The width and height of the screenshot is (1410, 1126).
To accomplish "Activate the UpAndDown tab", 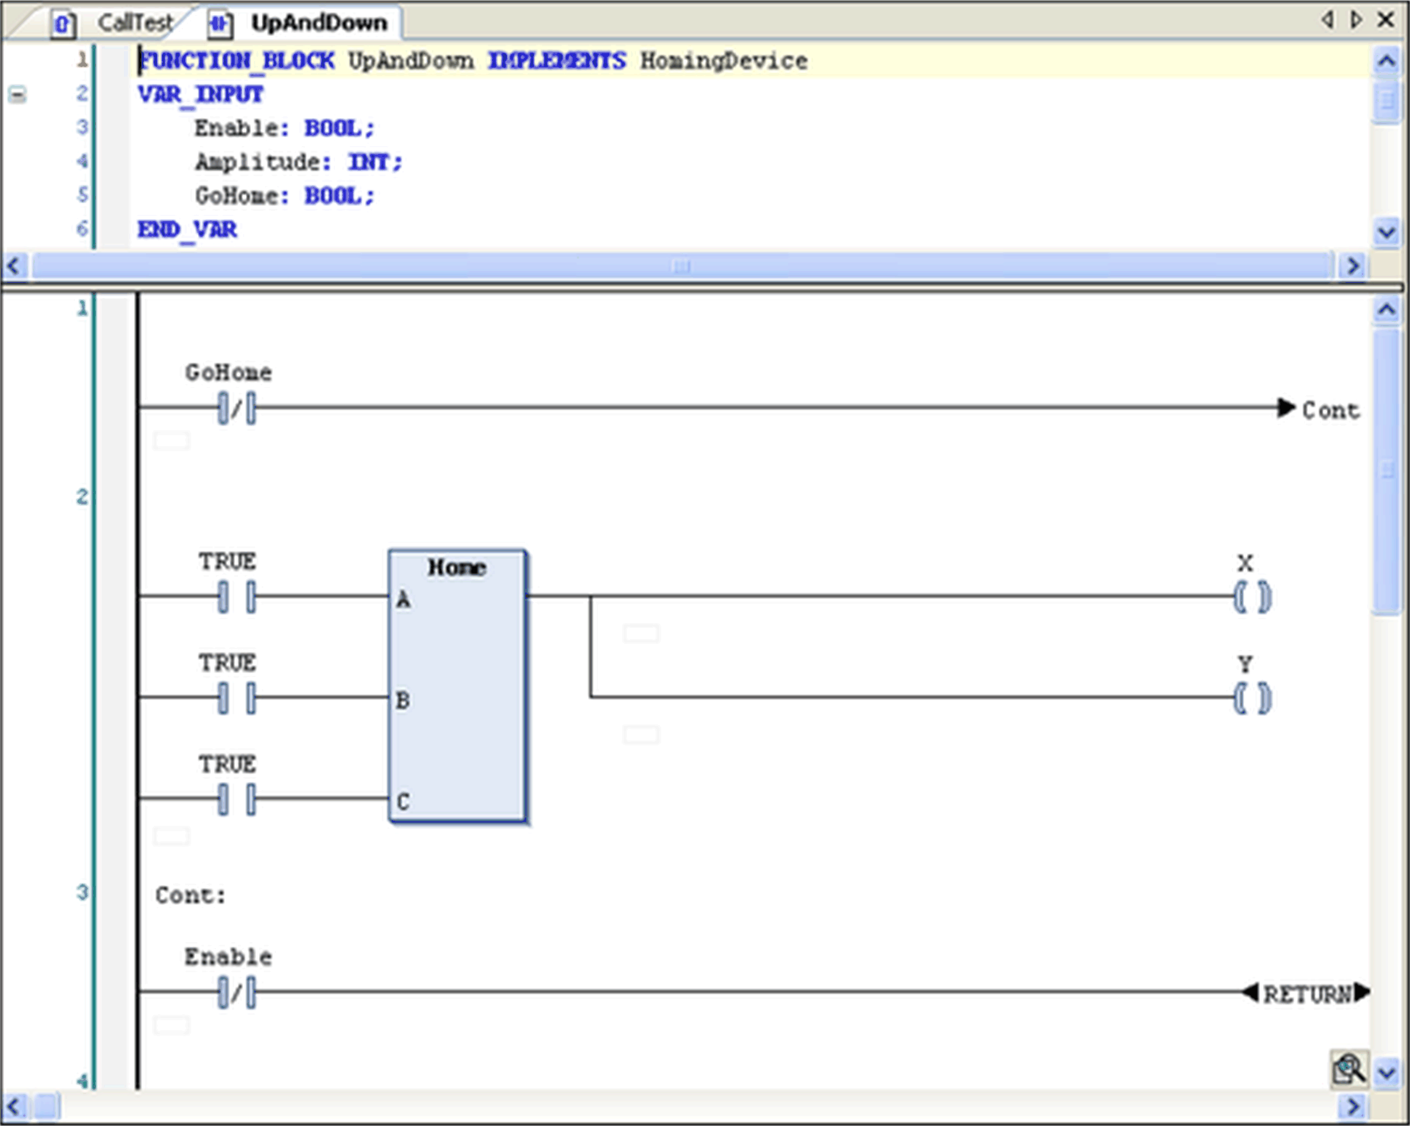I will (x=319, y=23).
